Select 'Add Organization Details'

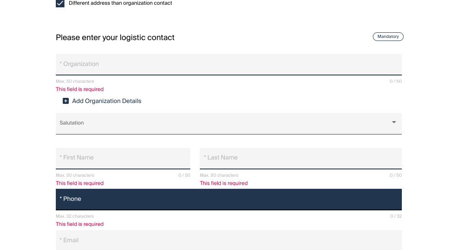106,101
